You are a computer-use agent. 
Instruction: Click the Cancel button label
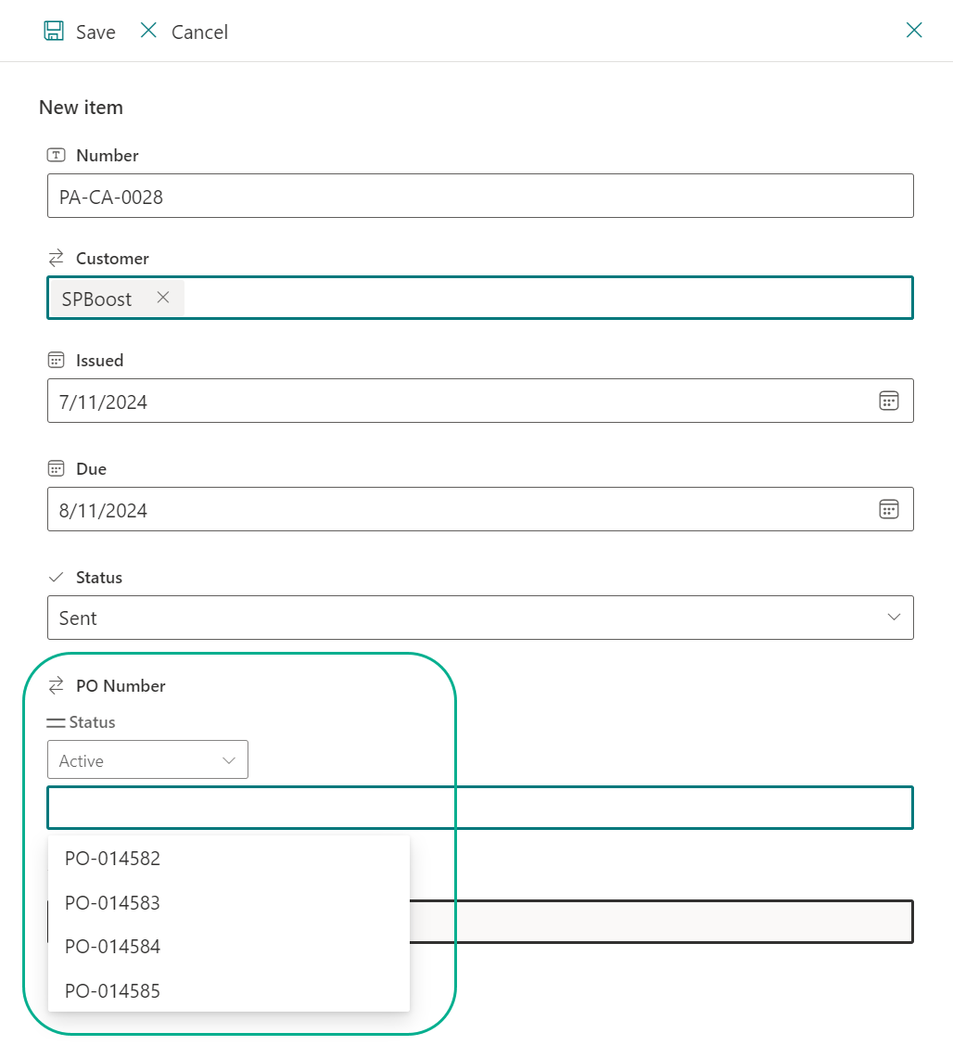tap(199, 32)
